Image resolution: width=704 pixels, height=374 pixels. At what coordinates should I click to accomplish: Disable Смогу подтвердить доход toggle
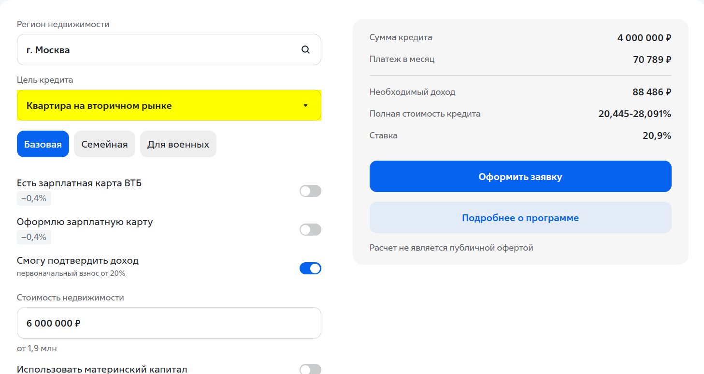310,269
